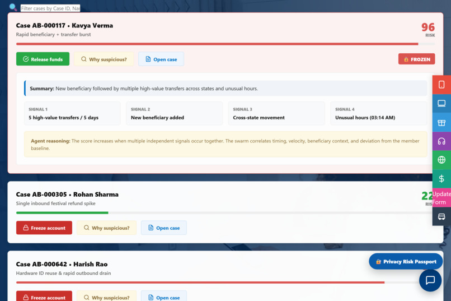Click the 96 risk score
This screenshot has width=451, height=301.
tap(428, 27)
